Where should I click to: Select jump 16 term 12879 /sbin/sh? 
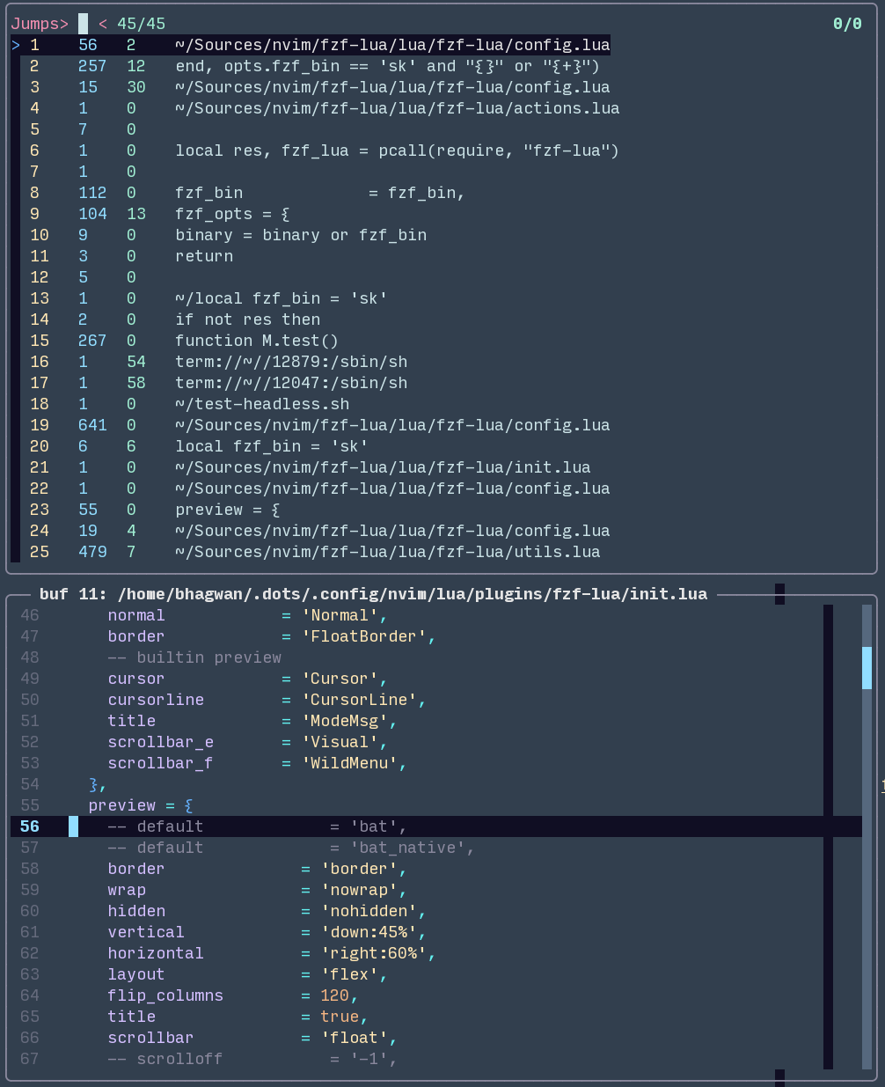coord(219,362)
